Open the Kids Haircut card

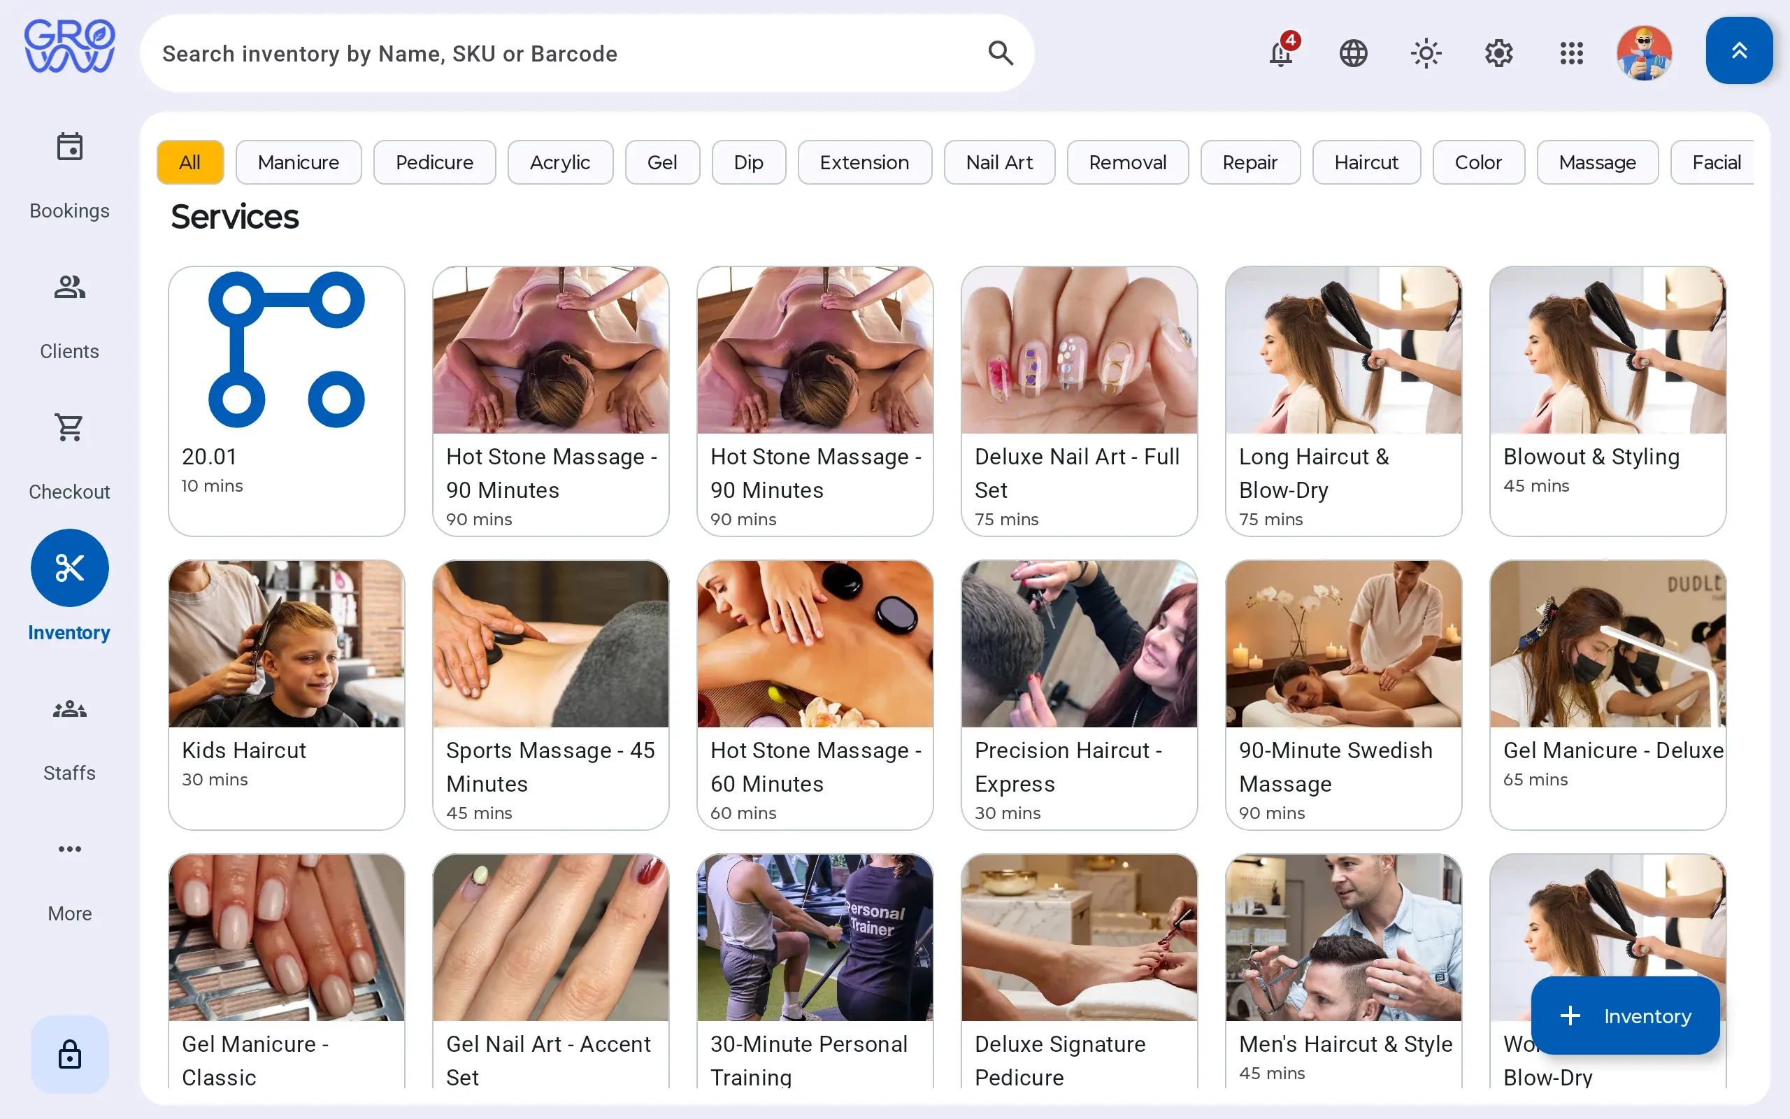point(286,695)
